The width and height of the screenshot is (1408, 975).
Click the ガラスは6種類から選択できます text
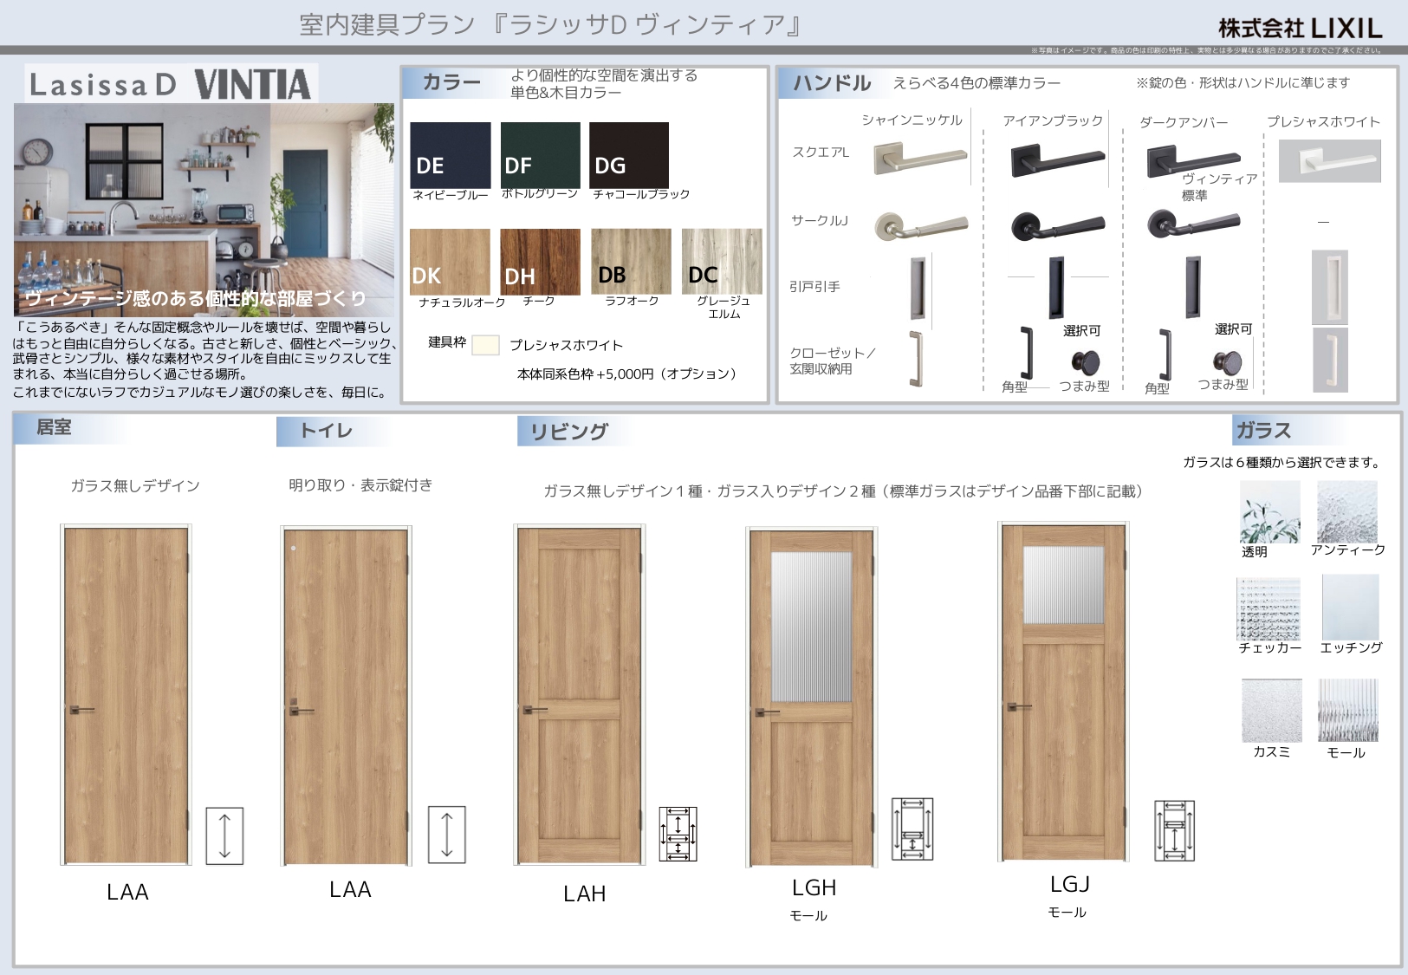pyautogui.click(x=1281, y=463)
